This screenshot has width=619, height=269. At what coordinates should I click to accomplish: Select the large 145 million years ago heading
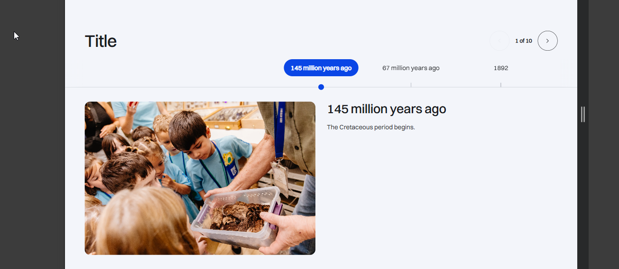pos(387,109)
